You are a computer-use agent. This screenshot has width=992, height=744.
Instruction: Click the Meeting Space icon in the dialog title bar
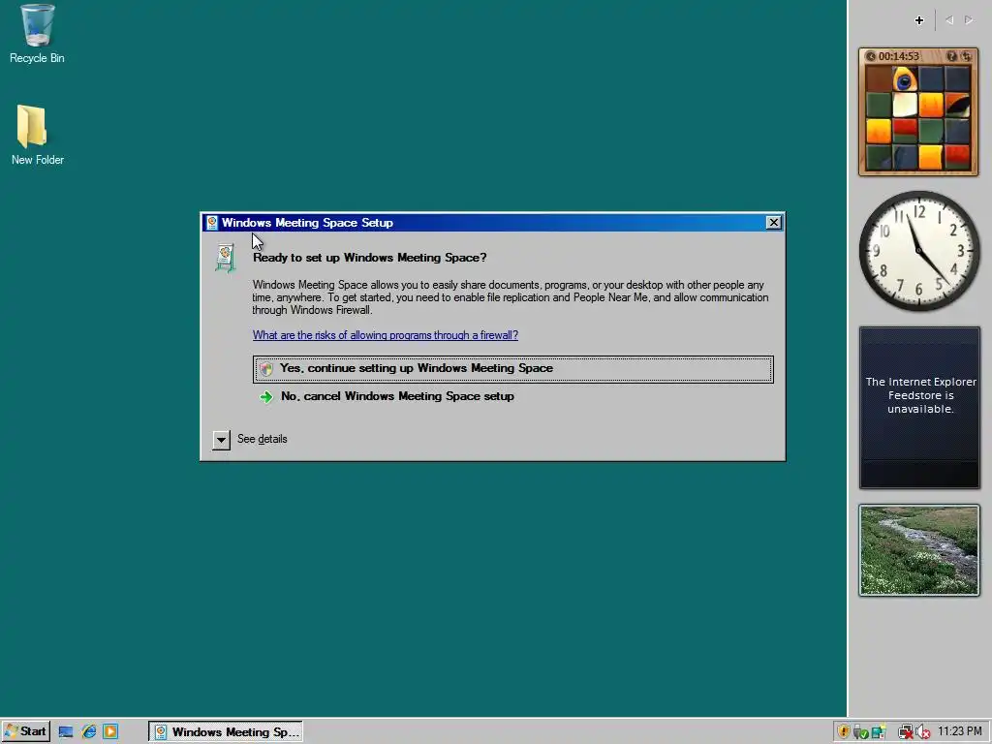point(212,223)
